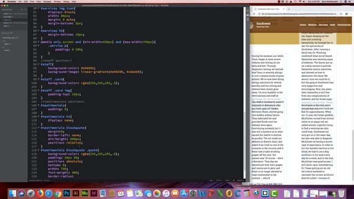Open Brackets Extension Manager icon

[x=247, y=15]
